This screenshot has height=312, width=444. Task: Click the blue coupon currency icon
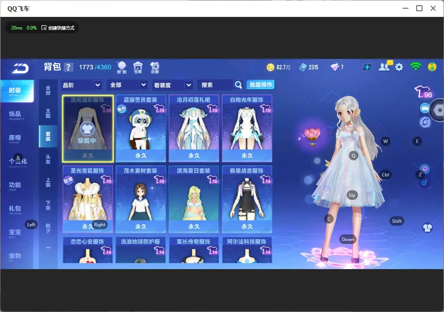coord(303,67)
